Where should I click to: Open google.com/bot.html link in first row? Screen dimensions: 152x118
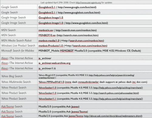coord(77,7)
